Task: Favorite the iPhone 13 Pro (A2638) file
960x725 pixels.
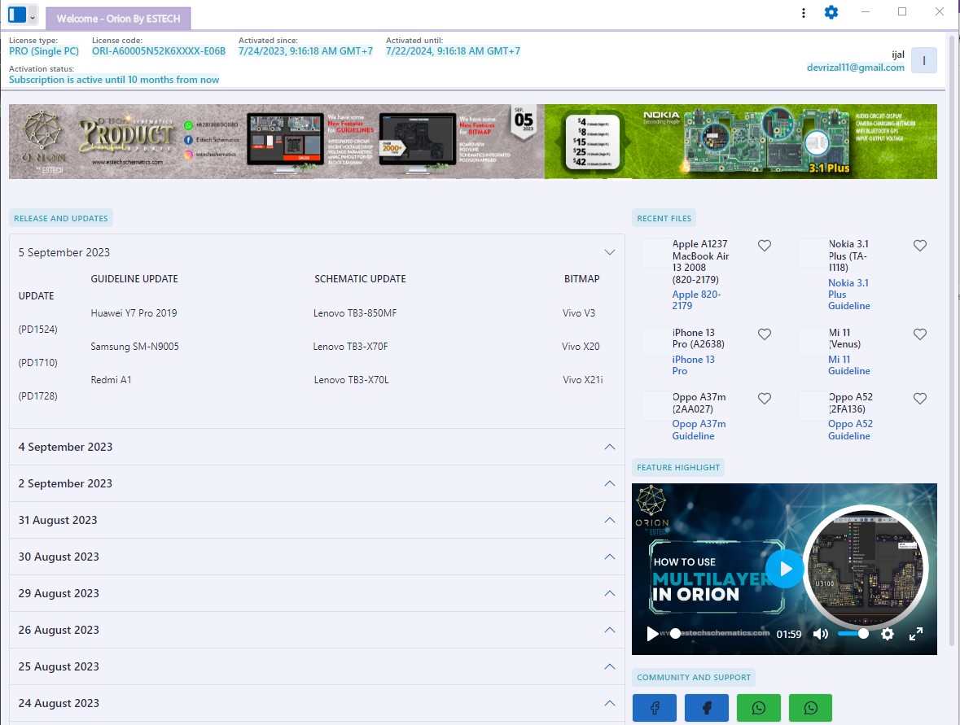Action: tap(764, 334)
